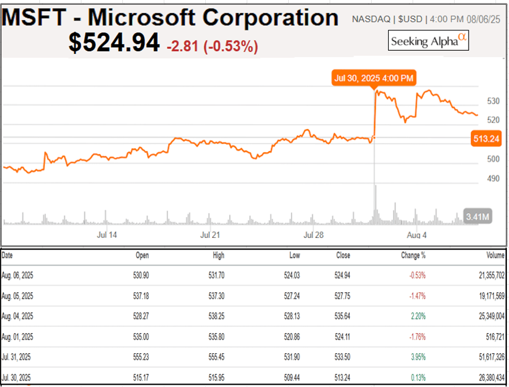Click the Jul 30, 2025 4:00 PM tooltip
Viewport: 509px width, 387px height.
(374, 78)
